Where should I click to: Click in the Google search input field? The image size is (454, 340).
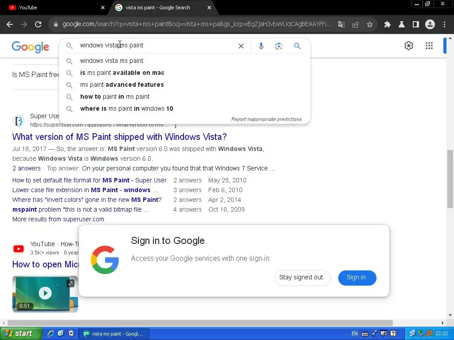click(x=157, y=46)
